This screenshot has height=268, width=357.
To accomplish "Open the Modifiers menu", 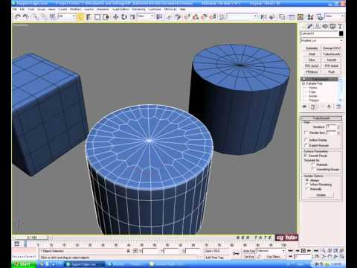I will [x=76, y=9].
